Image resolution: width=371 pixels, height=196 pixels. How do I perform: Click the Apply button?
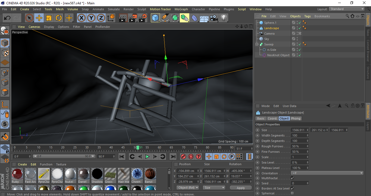[241, 188]
